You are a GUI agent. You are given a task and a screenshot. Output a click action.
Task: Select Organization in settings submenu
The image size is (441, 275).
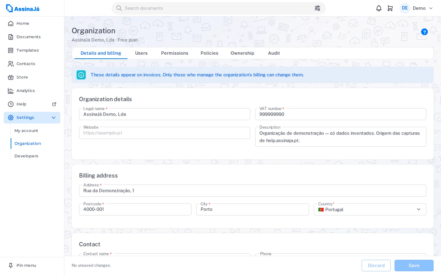tap(28, 144)
